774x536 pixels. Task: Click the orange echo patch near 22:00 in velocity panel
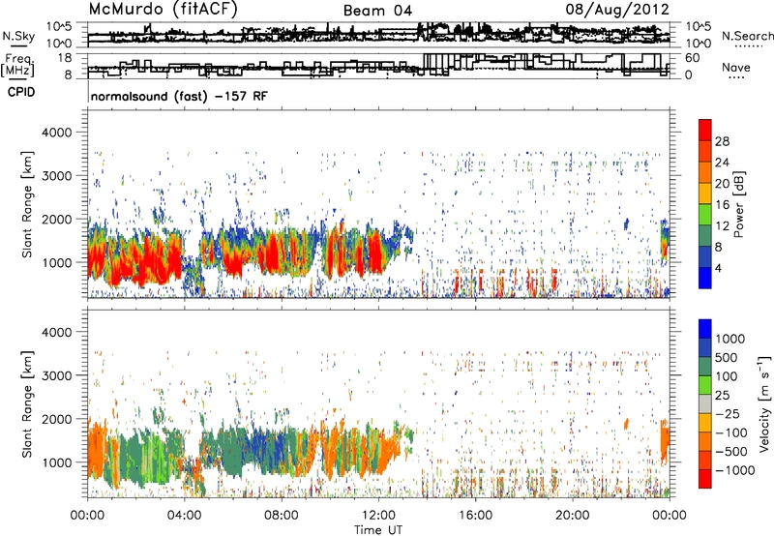626,424
